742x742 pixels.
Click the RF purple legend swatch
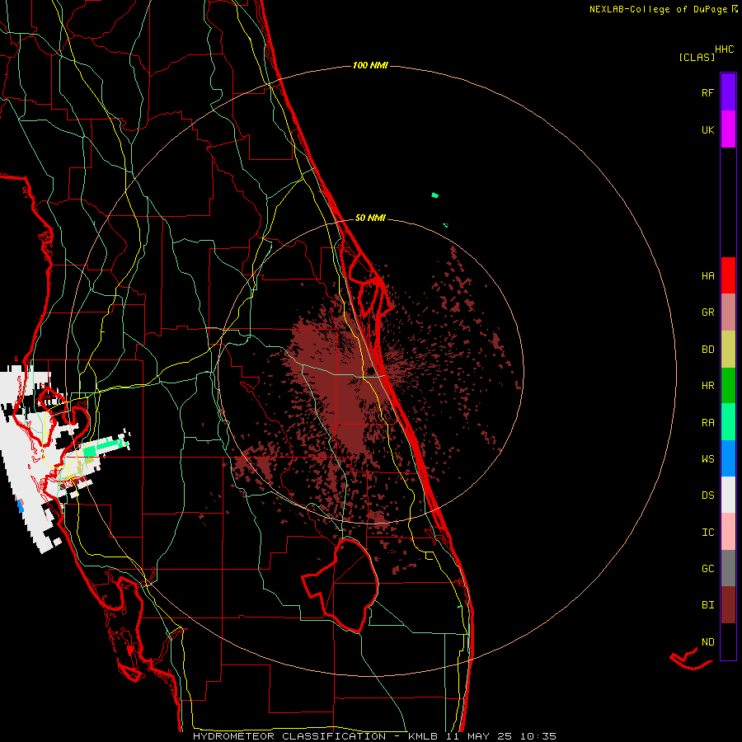(x=728, y=92)
